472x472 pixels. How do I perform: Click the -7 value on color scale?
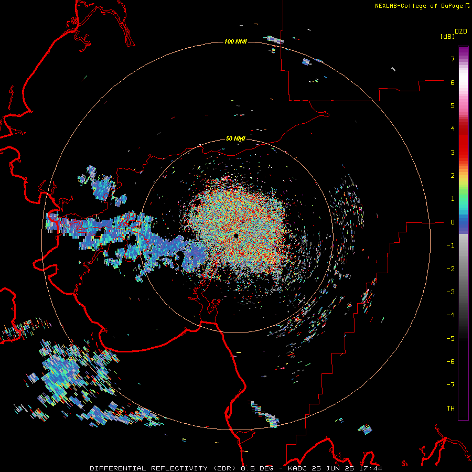450,385
